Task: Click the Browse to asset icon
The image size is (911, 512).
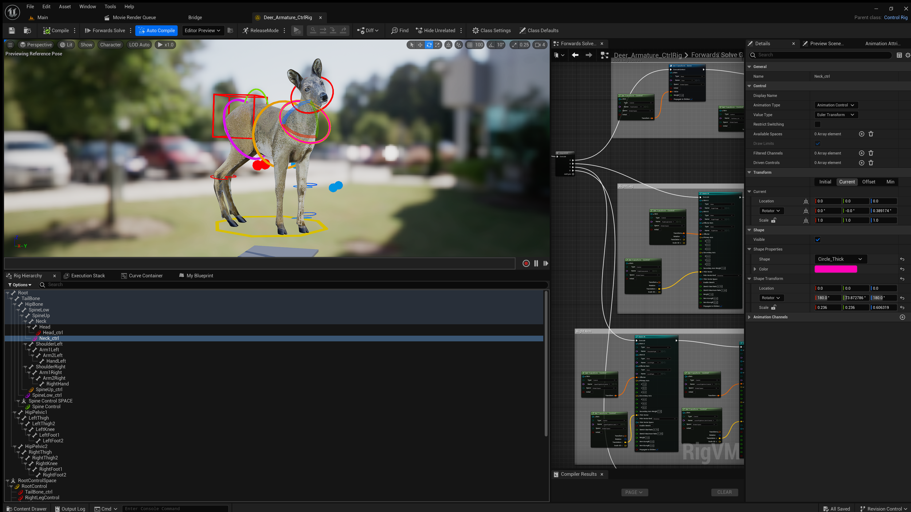Action: tap(27, 31)
